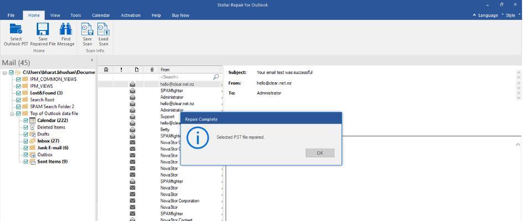Click the From search input field

coord(186,77)
